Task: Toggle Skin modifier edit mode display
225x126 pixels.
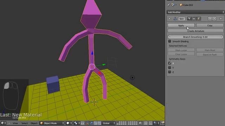Action: (199, 19)
